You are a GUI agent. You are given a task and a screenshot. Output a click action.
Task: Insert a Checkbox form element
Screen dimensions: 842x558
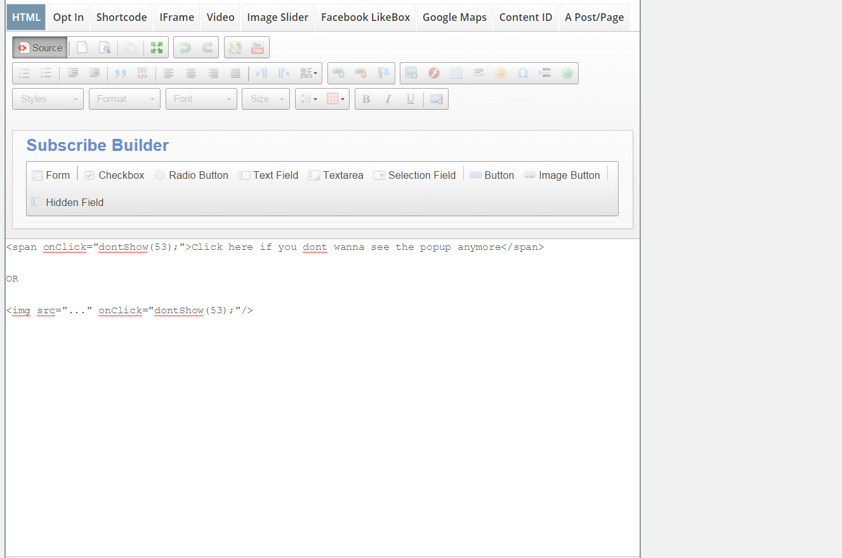114,176
